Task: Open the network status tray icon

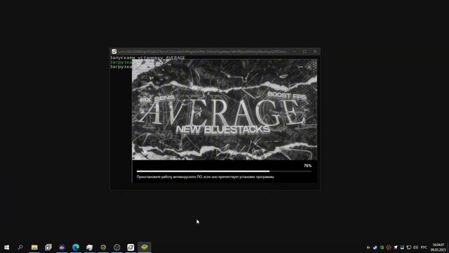Action: 409,247
